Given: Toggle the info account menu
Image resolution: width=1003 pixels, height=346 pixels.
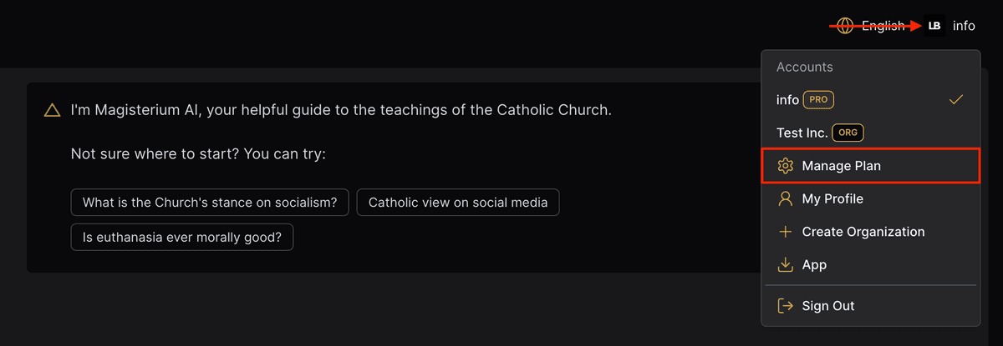Looking at the screenshot, I should point(964,26).
